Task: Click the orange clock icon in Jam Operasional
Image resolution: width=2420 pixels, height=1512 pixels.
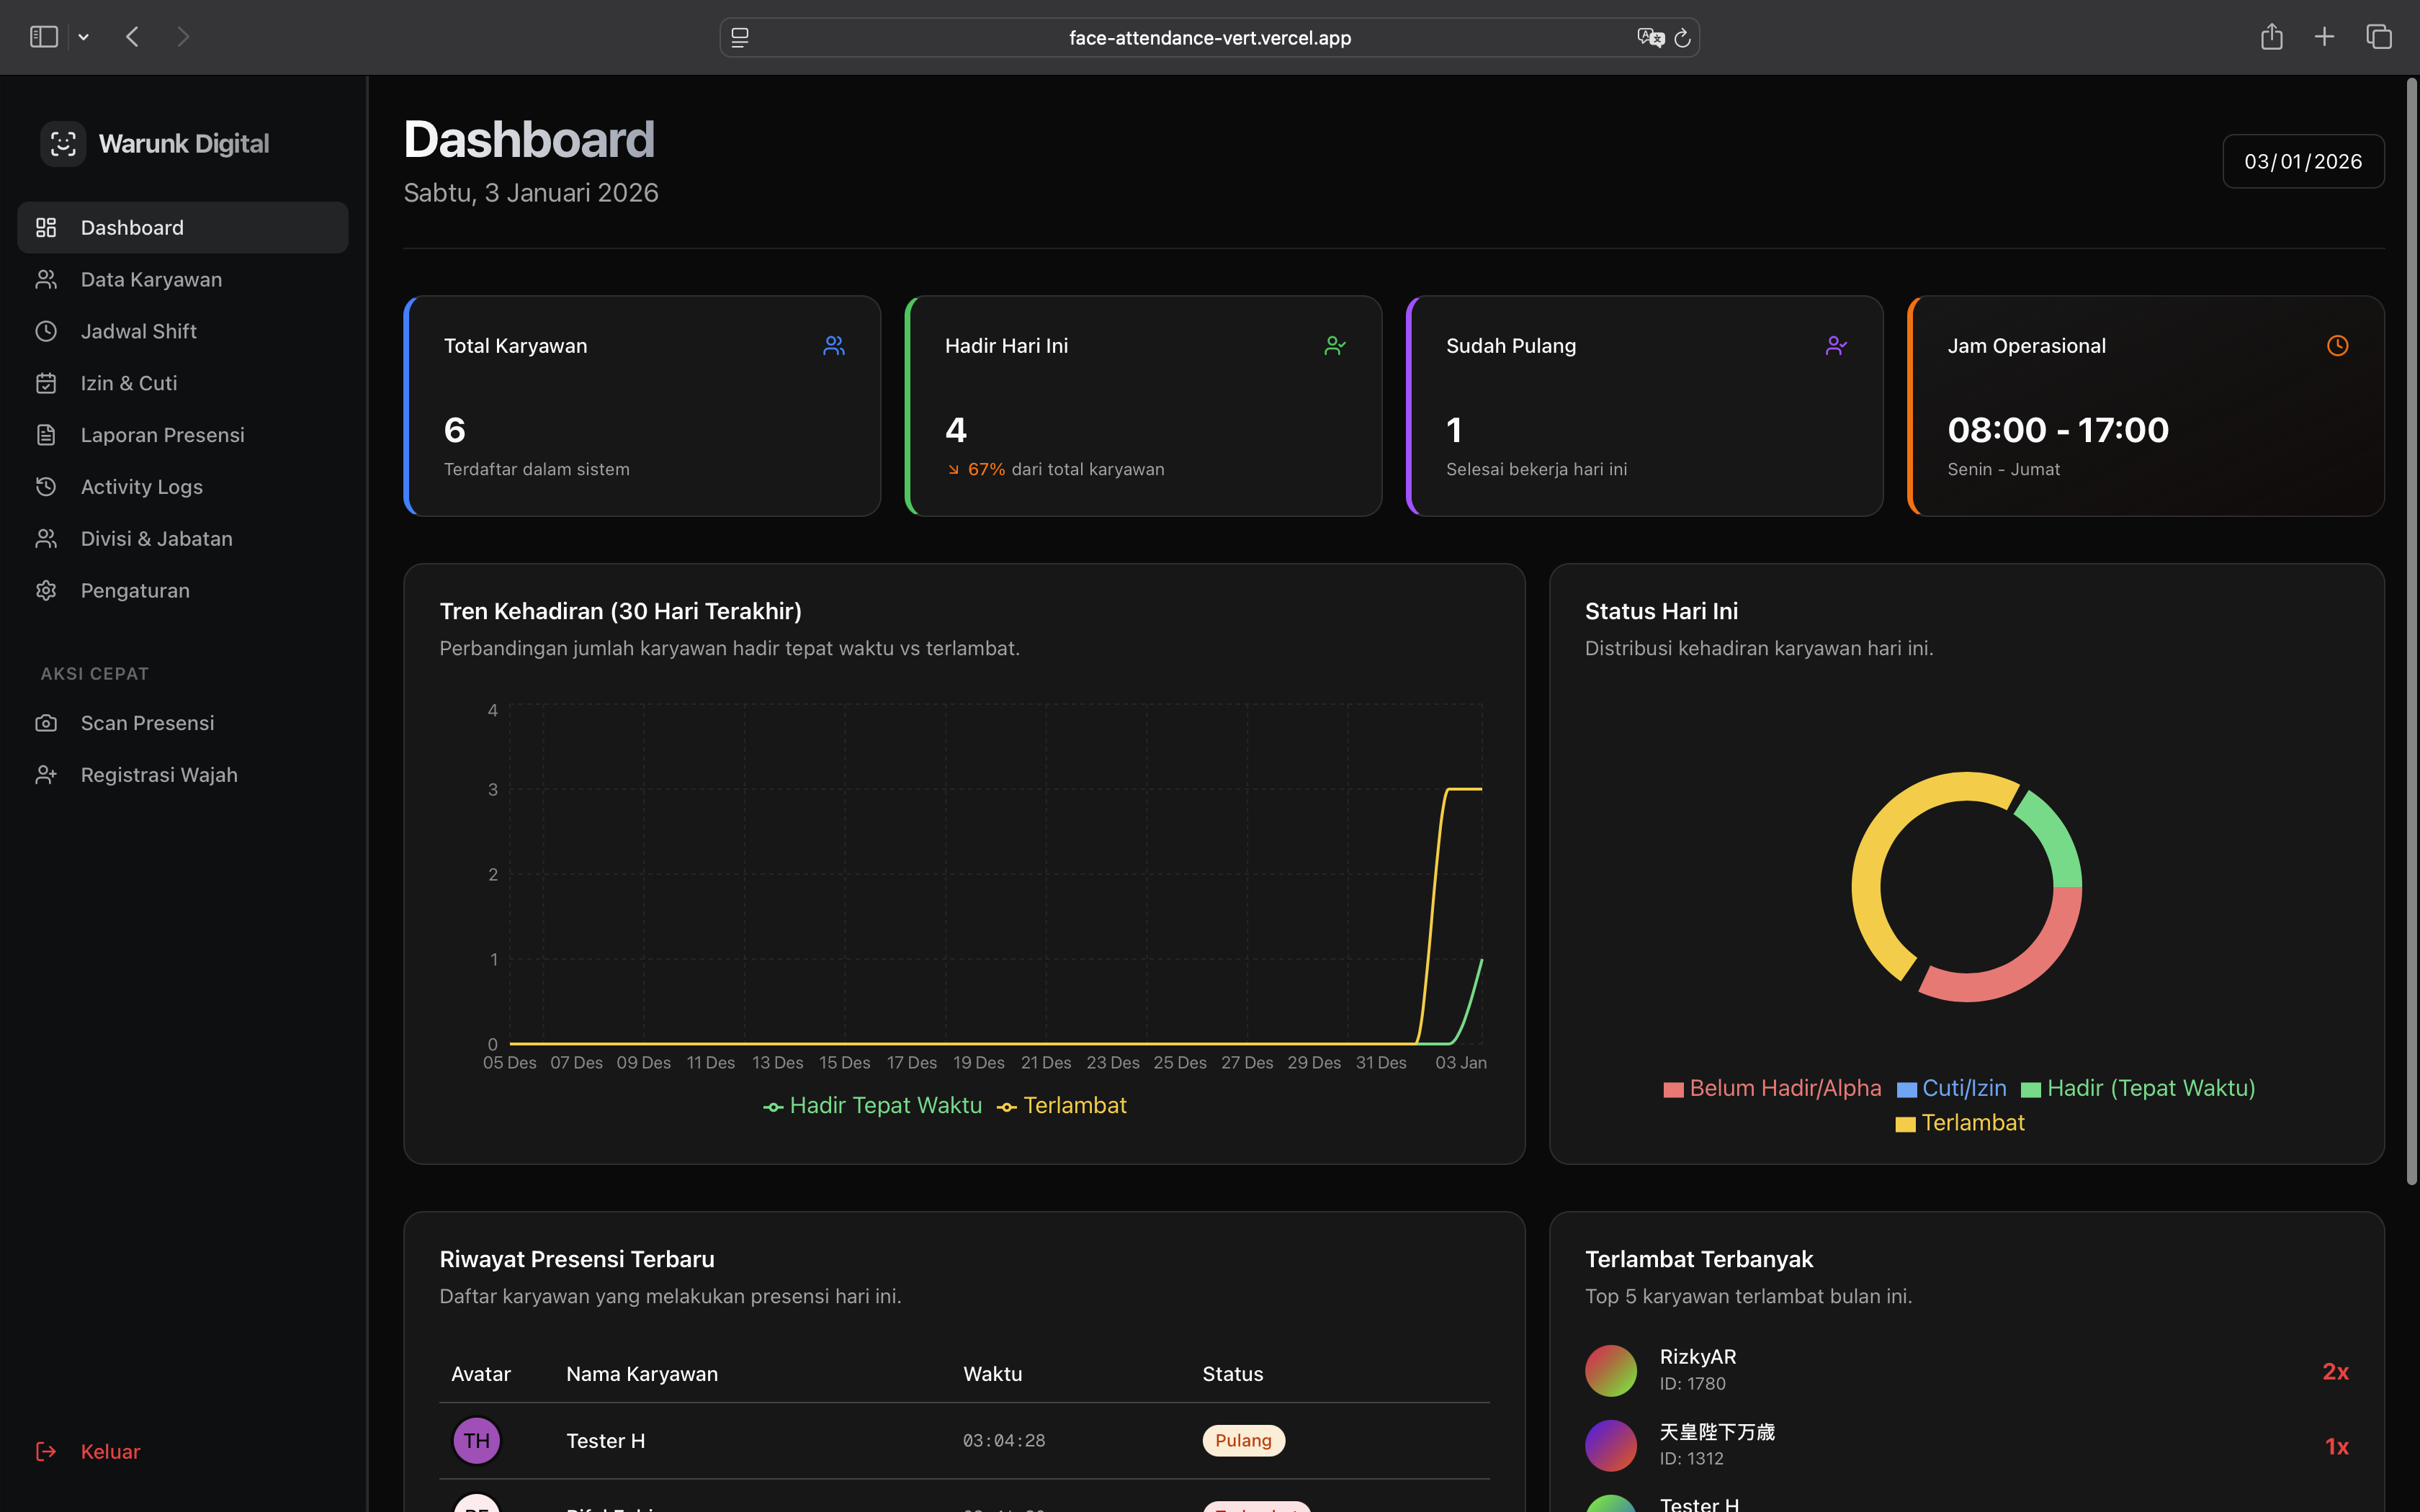Action: pyautogui.click(x=2337, y=346)
